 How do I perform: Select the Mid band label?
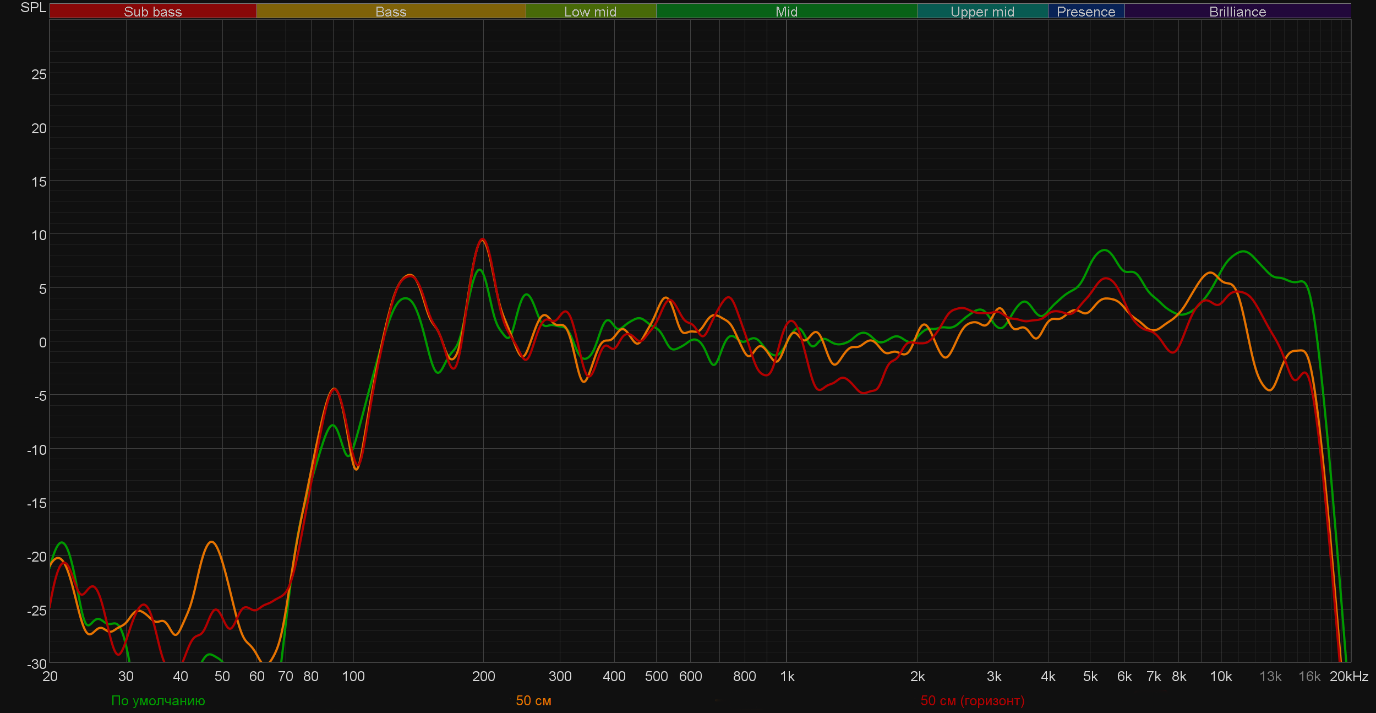(x=786, y=12)
